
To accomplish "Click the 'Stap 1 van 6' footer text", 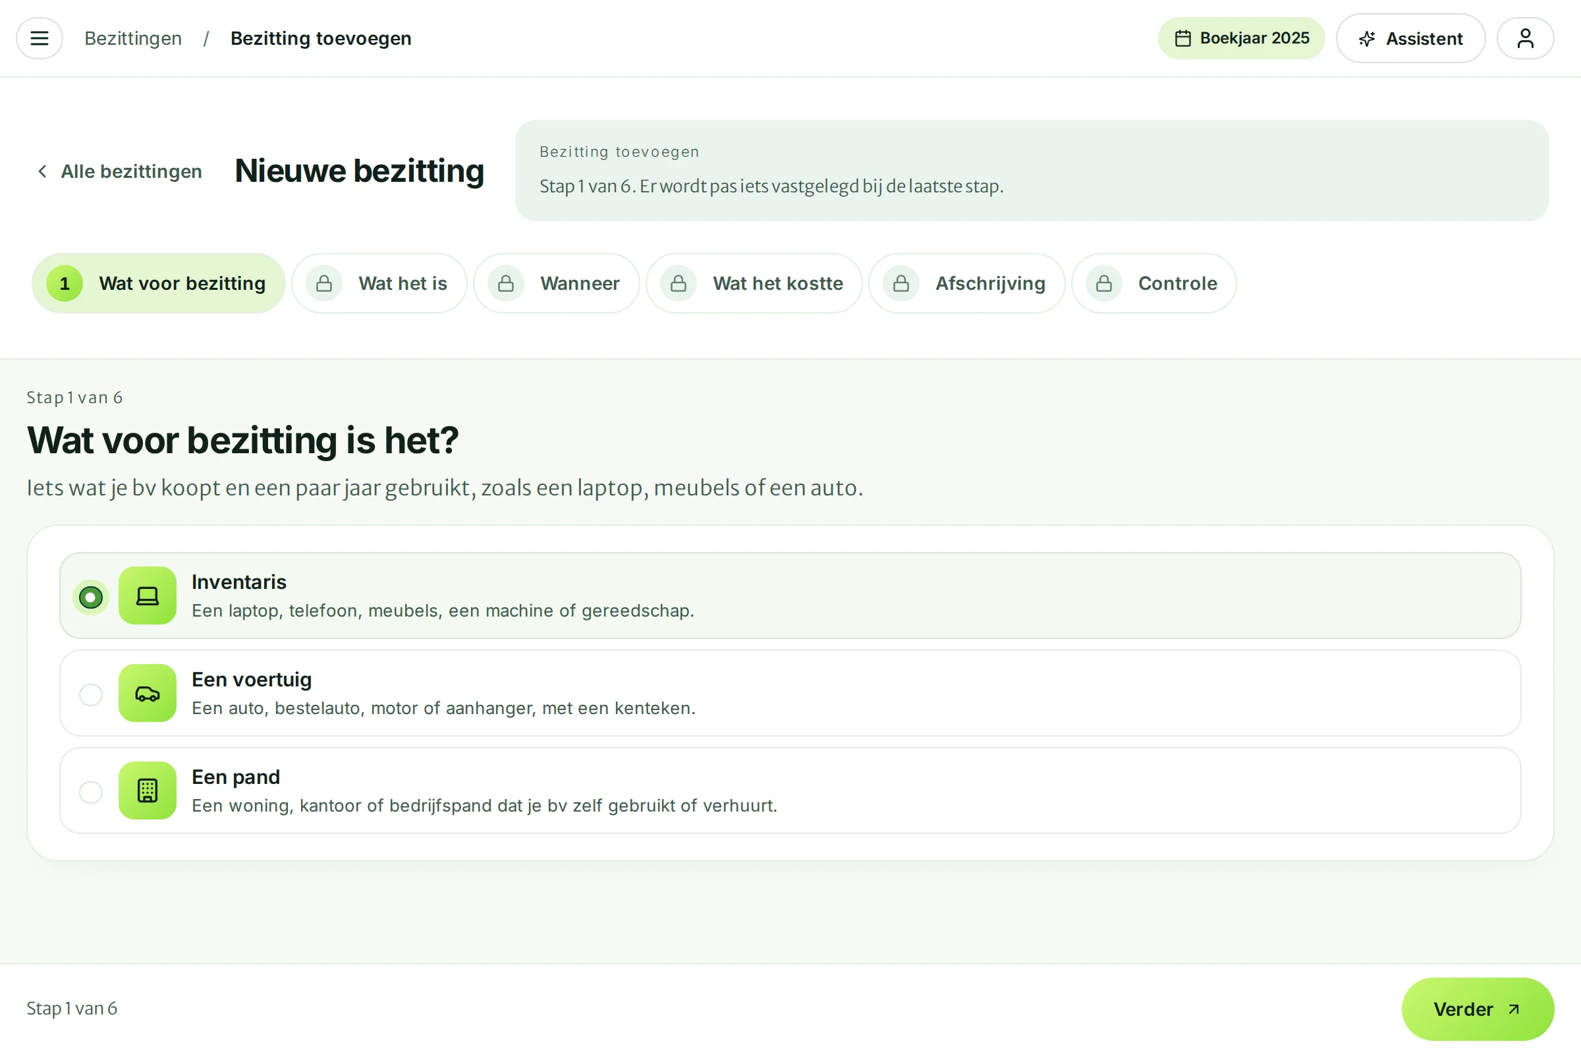I will [72, 1009].
